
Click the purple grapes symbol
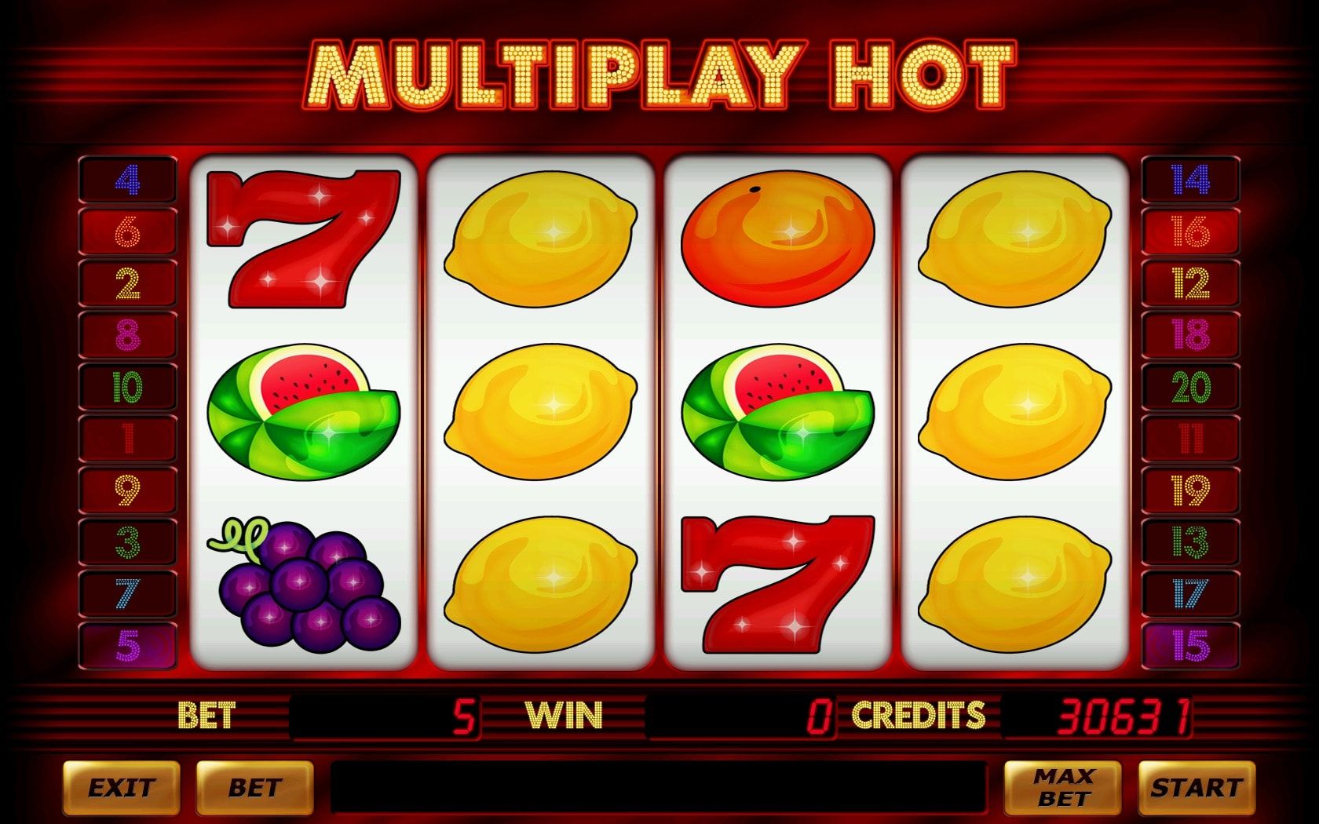point(304,584)
